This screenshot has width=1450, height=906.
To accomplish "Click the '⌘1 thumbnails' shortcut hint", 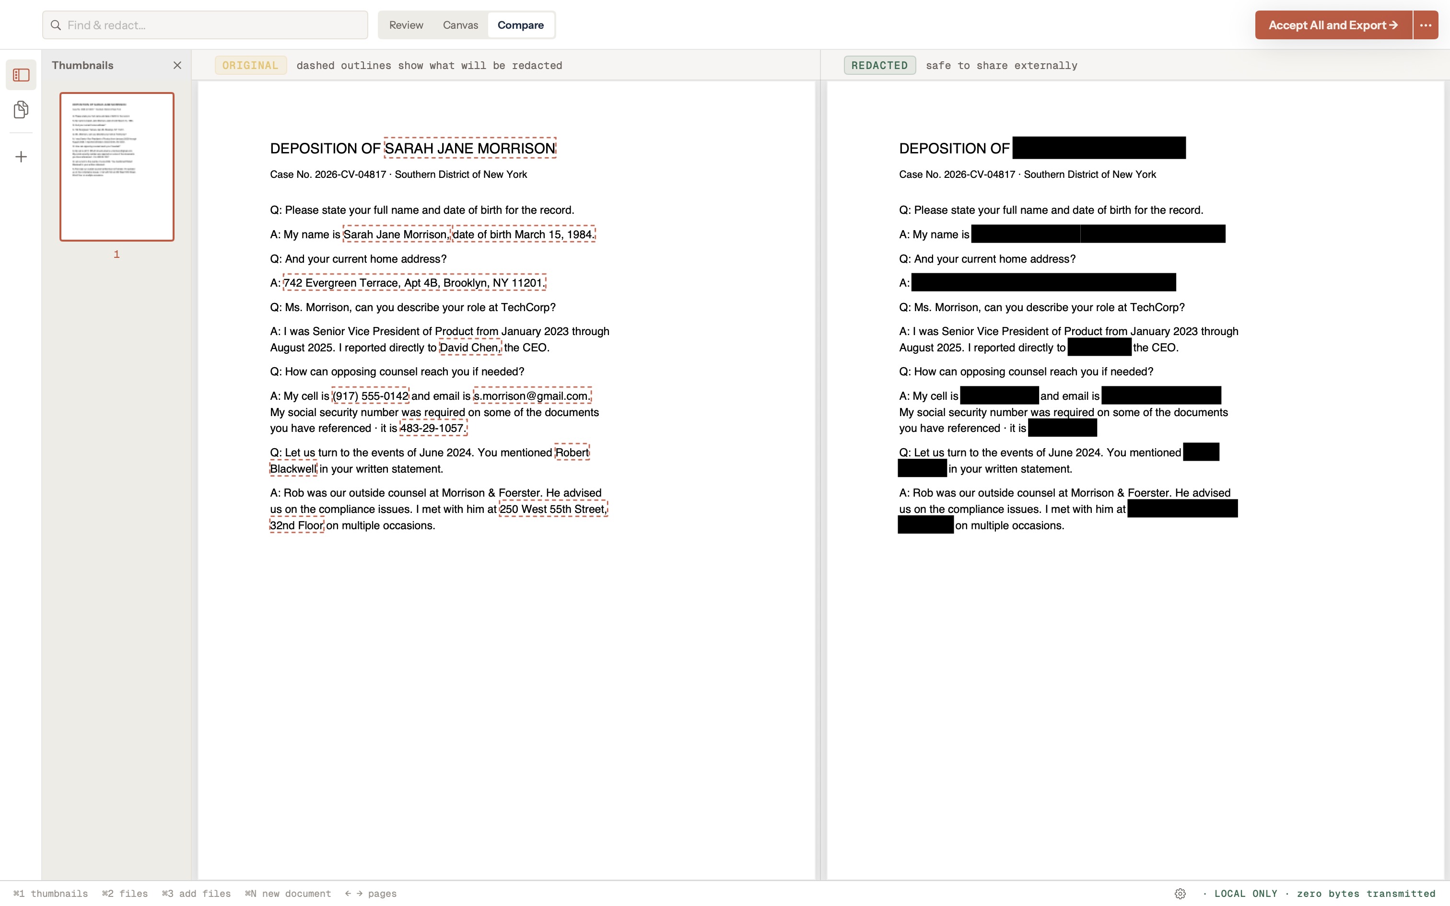I will coord(50,894).
